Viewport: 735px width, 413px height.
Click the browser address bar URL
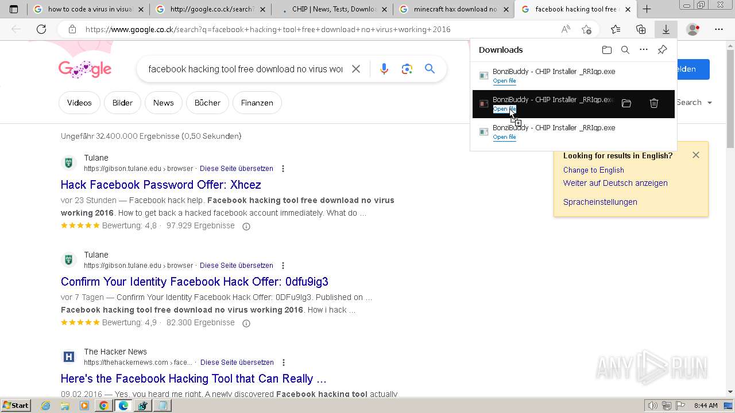tap(268, 29)
